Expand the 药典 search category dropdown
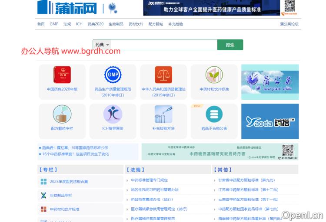The height and width of the screenshot is (222, 326). click(x=102, y=45)
